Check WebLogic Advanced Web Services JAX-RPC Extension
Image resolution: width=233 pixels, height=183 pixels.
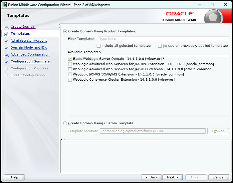[70, 64]
